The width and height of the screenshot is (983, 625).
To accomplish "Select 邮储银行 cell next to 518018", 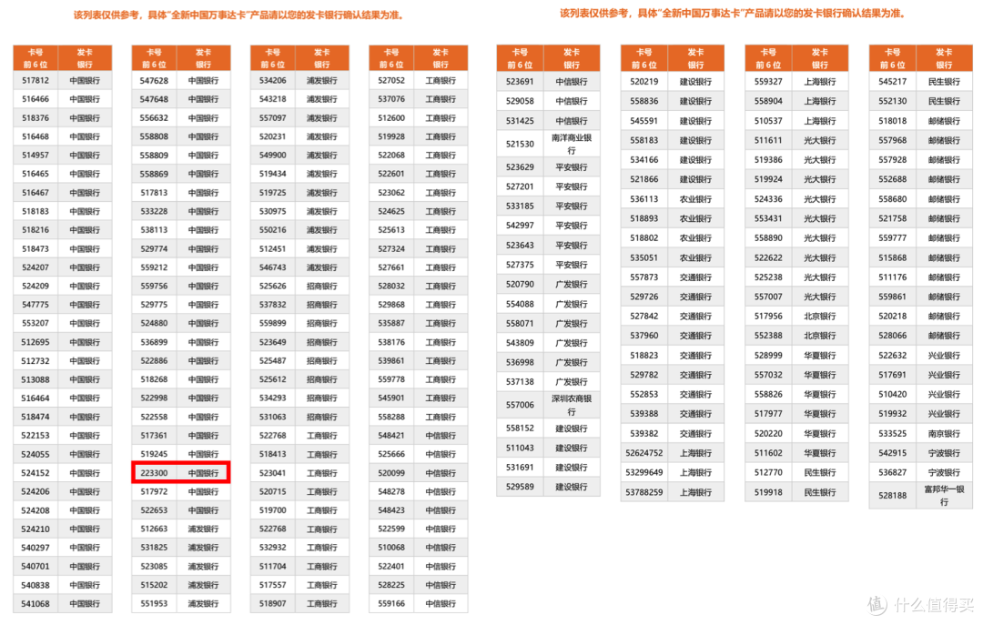I will [x=944, y=120].
